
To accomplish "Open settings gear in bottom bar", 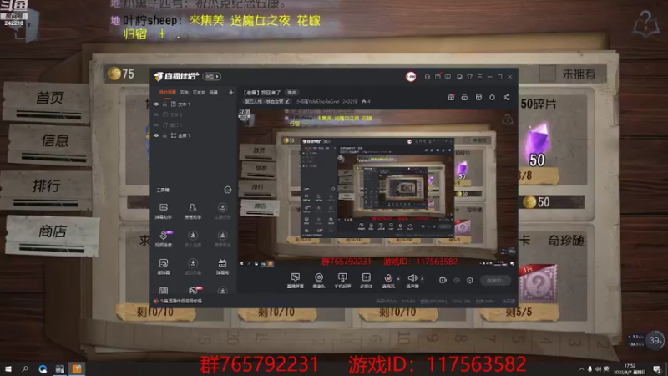I will pos(470,280).
